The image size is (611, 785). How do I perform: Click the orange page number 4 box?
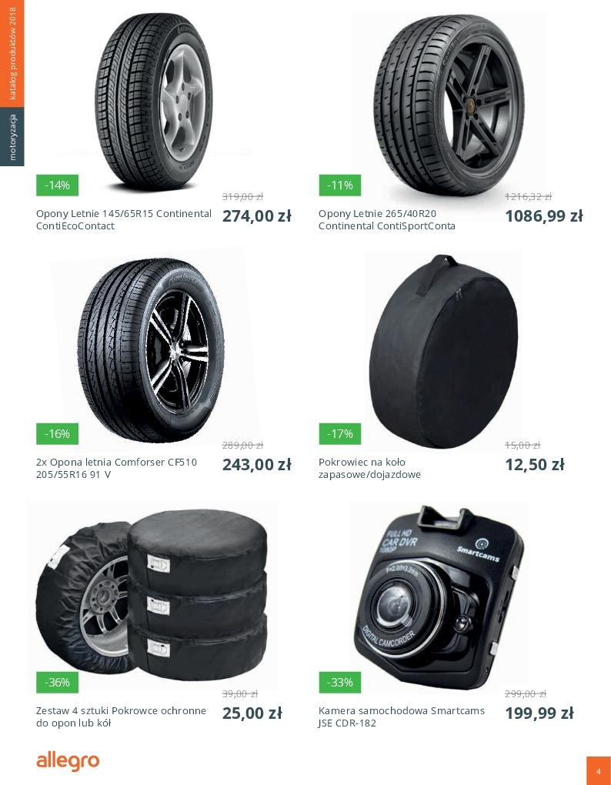599,770
